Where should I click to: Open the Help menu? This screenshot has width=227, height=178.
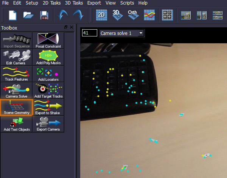143,3
